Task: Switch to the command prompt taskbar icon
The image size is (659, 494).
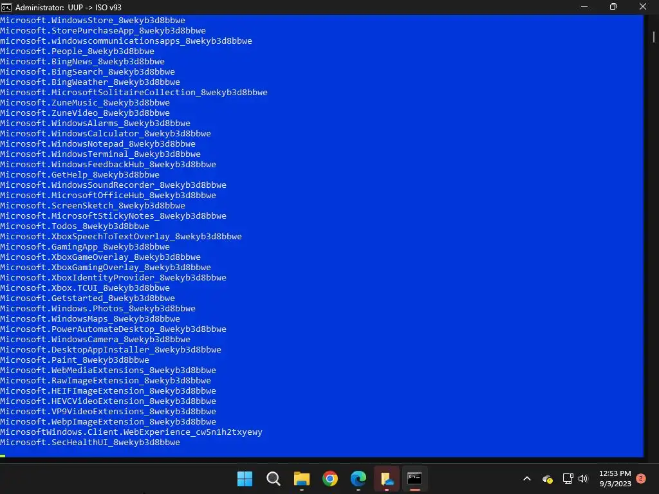Action: tap(415, 479)
